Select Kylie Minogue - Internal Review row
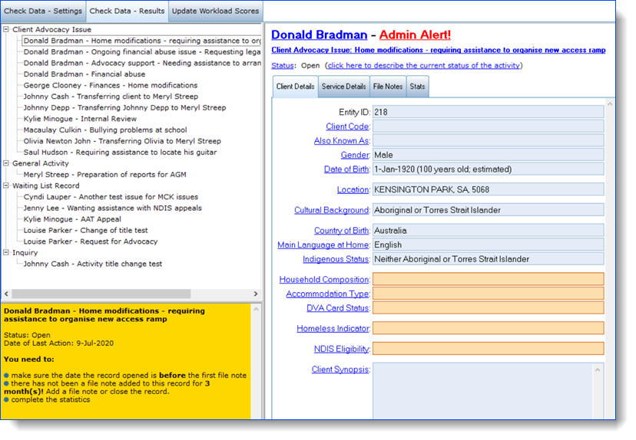 [80, 119]
